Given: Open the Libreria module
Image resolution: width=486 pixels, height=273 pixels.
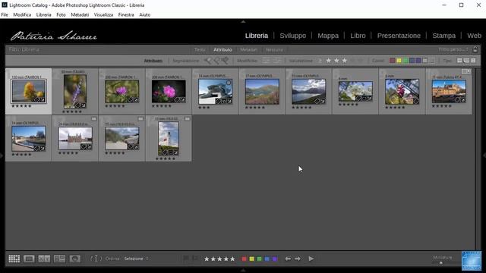Looking at the screenshot, I should pyautogui.click(x=257, y=36).
